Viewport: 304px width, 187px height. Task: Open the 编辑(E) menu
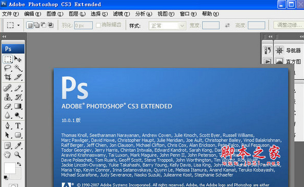click(32, 14)
